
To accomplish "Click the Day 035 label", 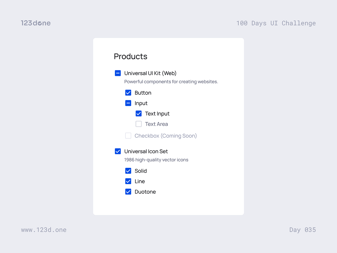I will click(302, 230).
